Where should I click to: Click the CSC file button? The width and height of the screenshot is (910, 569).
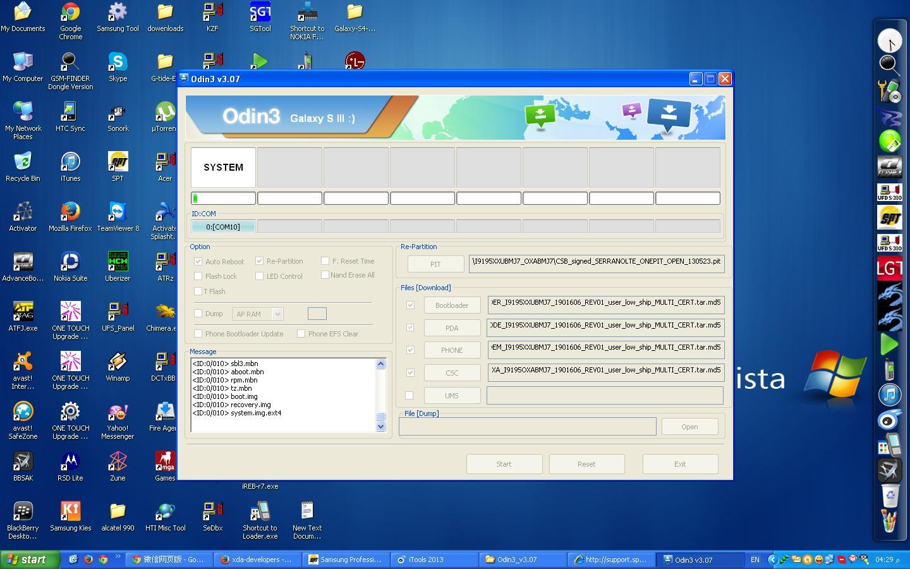[x=452, y=373]
